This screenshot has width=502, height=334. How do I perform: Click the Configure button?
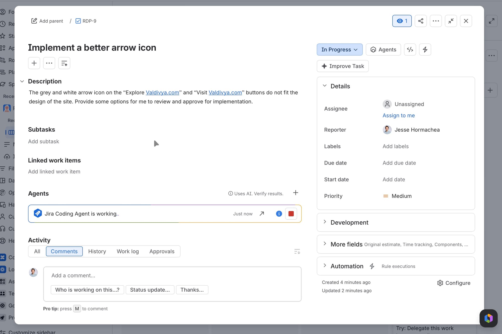pyautogui.click(x=454, y=283)
